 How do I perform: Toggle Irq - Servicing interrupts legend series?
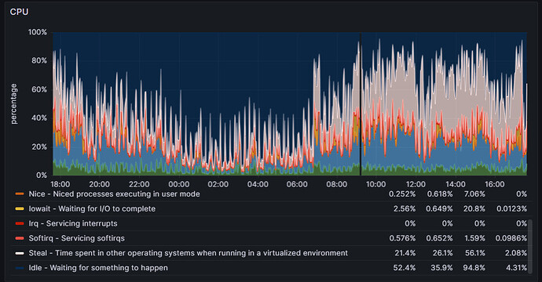[x=73, y=224]
